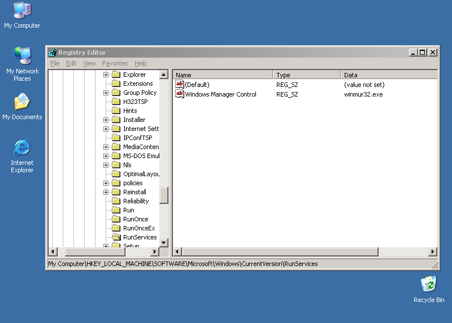The height and width of the screenshot is (323, 452).
Task: Expand the Nls registry key
Action: [x=106, y=165]
